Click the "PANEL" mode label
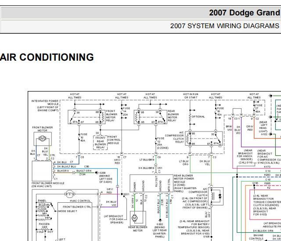Image resolution: width=281 pixels, height=241 pixels. point(42,201)
